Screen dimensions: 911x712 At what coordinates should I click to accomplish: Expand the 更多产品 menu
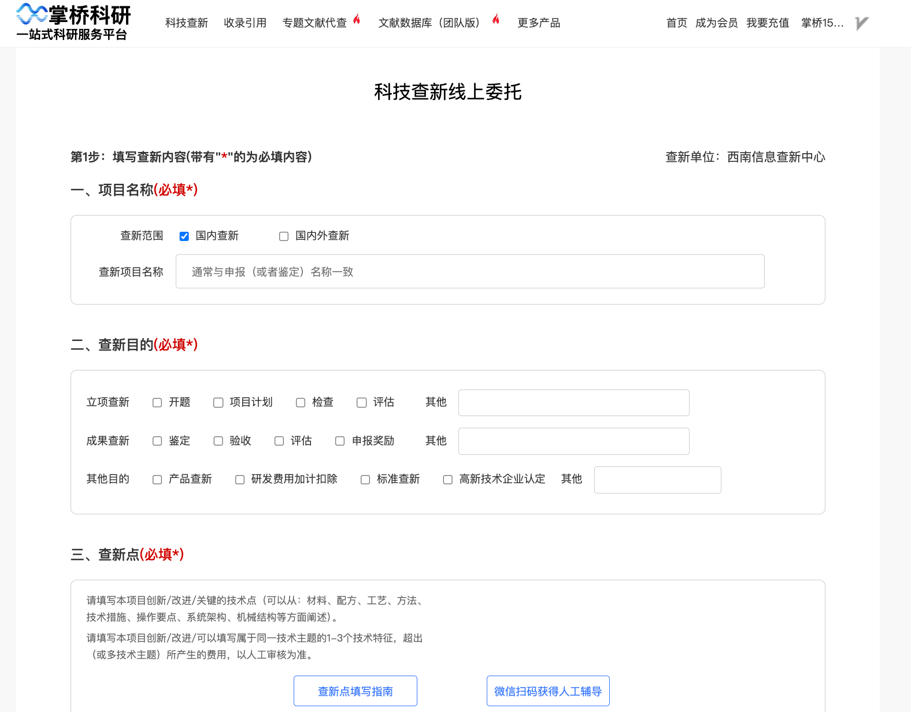click(x=539, y=23)
